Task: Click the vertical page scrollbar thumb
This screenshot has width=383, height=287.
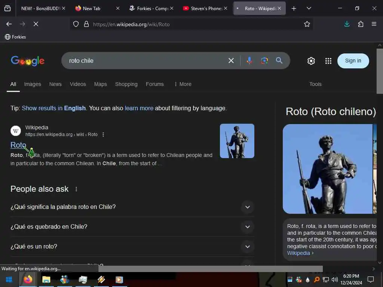Action: tap(380, 71)
